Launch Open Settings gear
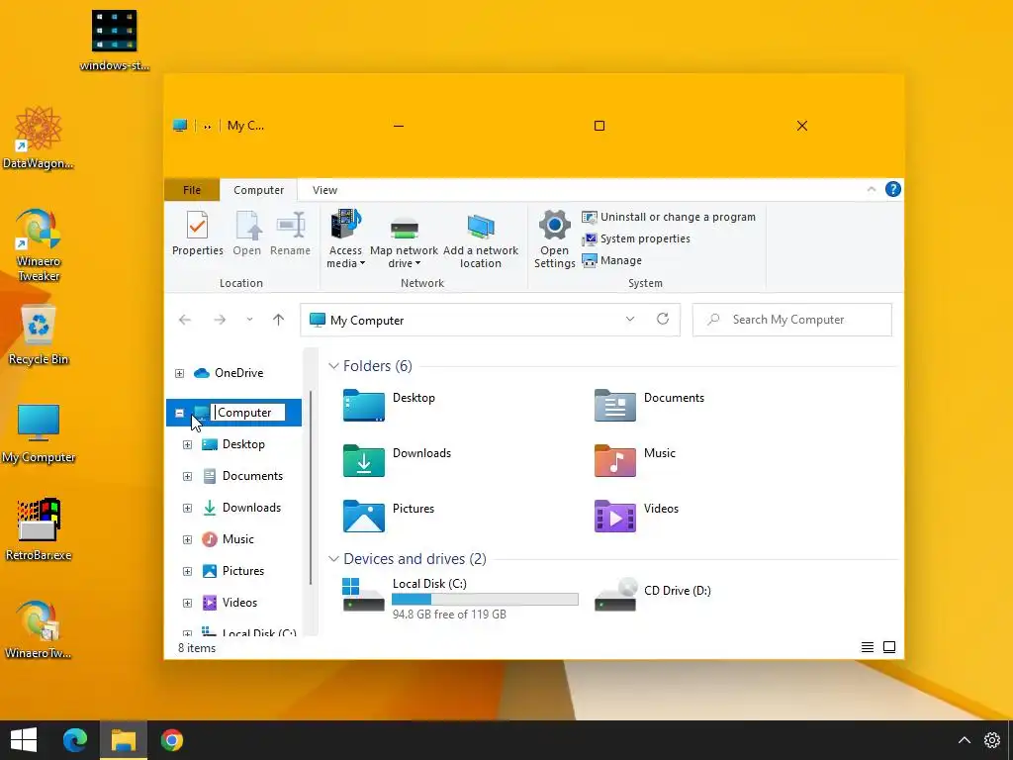Viewport: 1013px width, 760px height. (554, 239)
